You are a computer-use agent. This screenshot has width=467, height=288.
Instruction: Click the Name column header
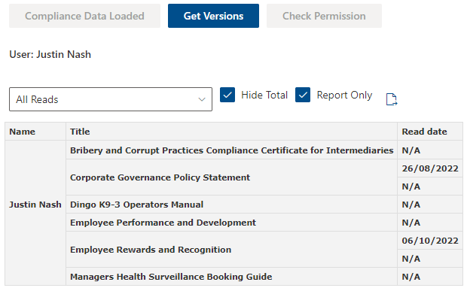(35, 132)
